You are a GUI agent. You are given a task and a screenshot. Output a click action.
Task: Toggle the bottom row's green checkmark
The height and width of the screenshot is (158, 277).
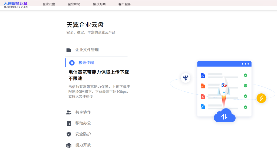[245, 107]
